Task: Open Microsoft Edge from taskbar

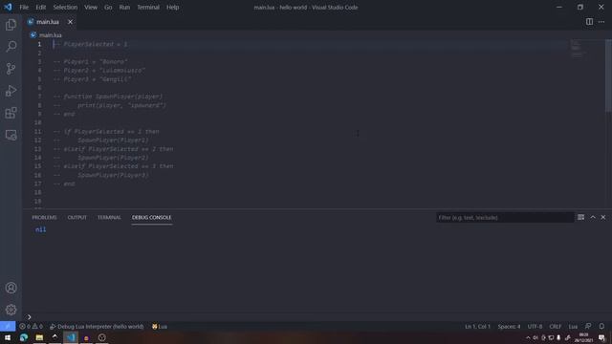Action: click(x=23, y=337)
